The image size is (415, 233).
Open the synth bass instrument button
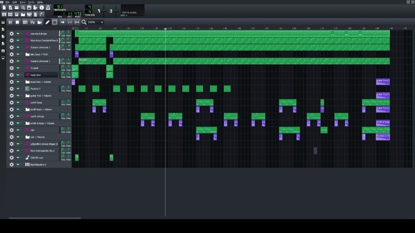[x=41, y=102]
